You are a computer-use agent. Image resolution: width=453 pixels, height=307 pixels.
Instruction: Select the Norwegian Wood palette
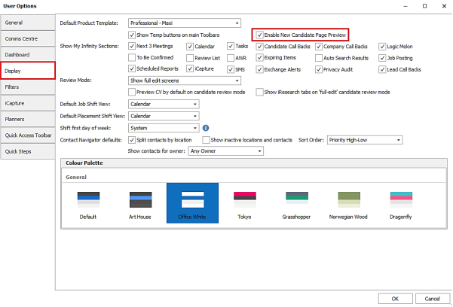click(349, 203)
